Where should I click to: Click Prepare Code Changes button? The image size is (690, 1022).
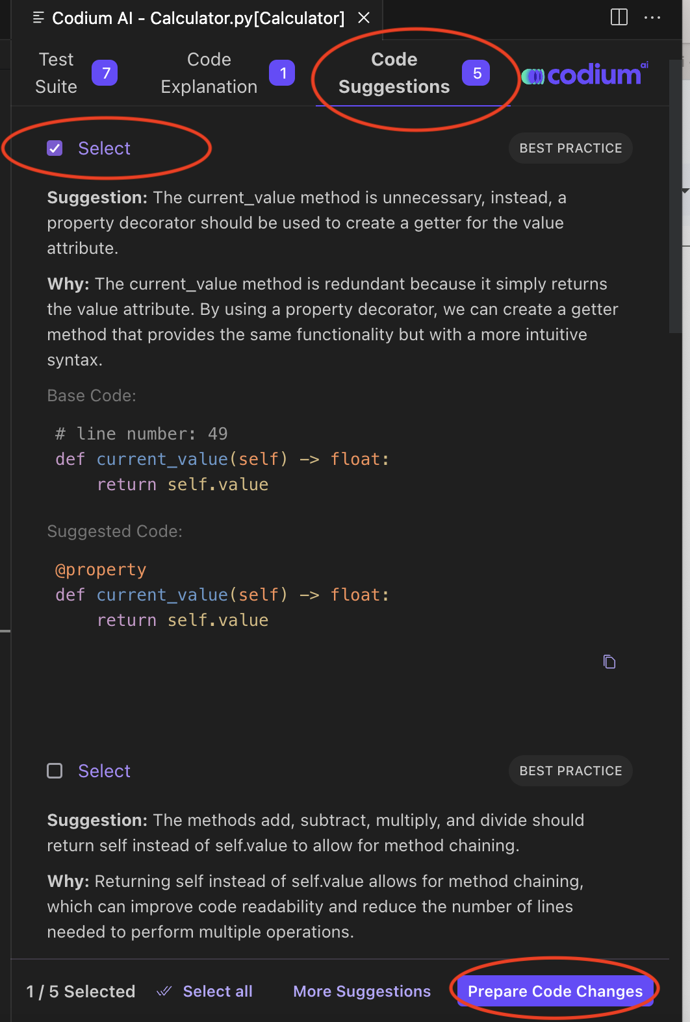pyautogui.click(x=555, y=991)
